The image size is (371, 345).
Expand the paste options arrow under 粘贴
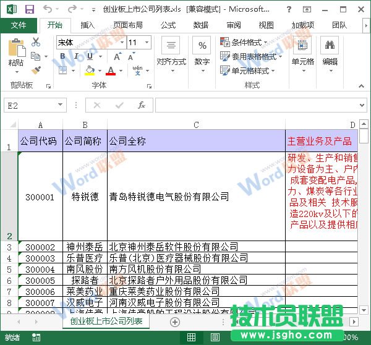(17, 72)
